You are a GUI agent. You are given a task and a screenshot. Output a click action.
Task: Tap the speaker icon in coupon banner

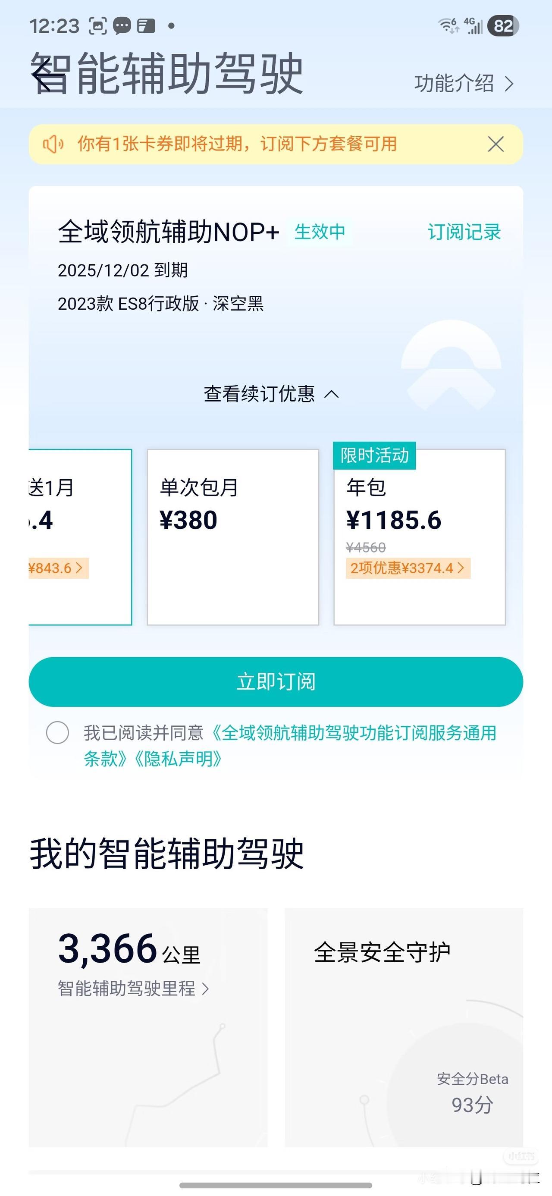coord(53,144)
